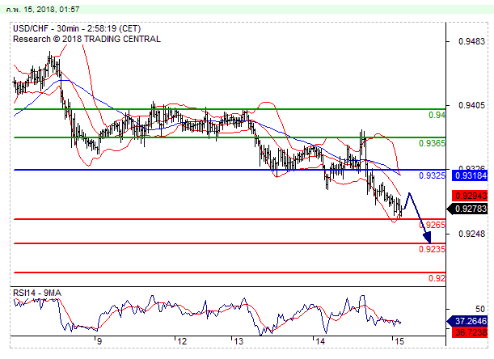The image size is (494, 359).
Task: Click the RSI value tag 37.2646
Action: [x=467, y=321]
